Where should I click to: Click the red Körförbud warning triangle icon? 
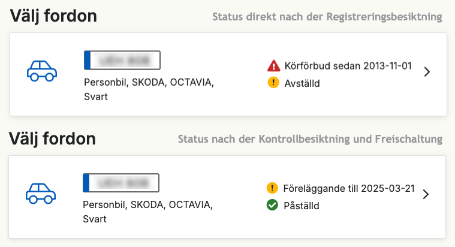point(273,66)
